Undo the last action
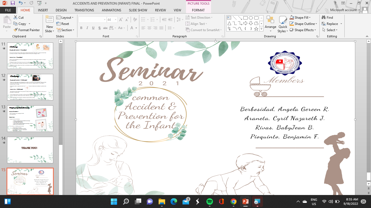The height and width of the screenshot is (208, 371). click(x=21, y=3)
